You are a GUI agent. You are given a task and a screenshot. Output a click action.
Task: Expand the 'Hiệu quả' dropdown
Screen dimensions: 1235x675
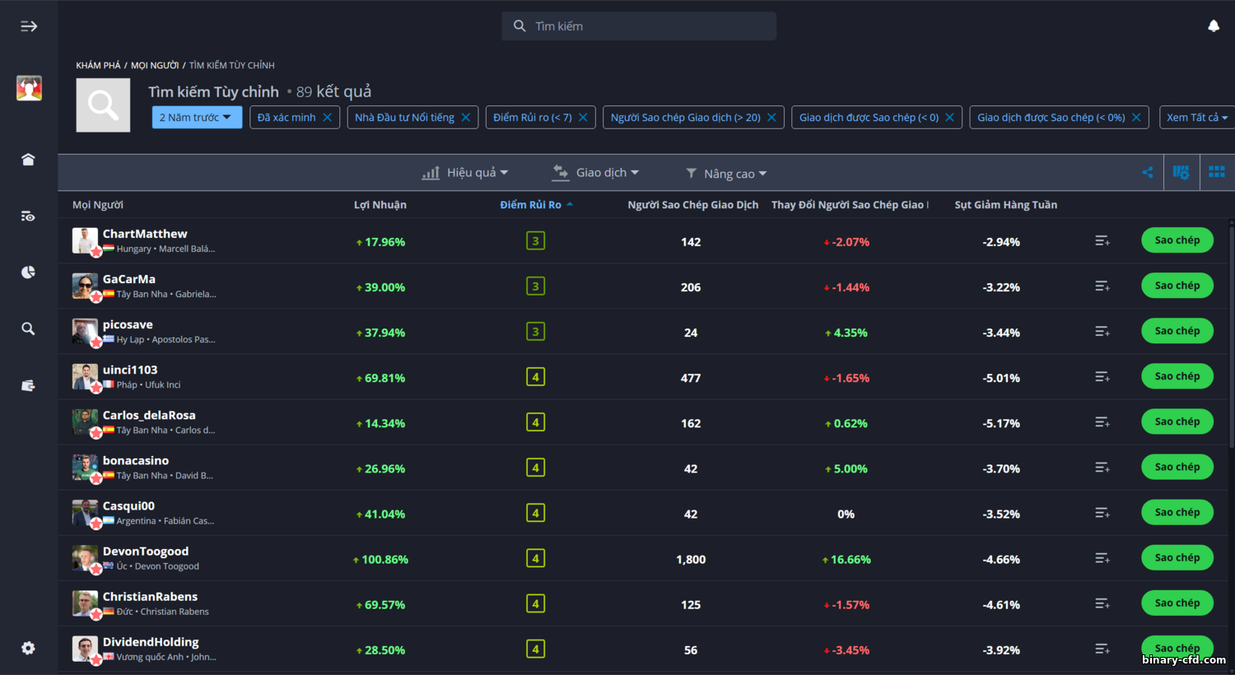466,173
